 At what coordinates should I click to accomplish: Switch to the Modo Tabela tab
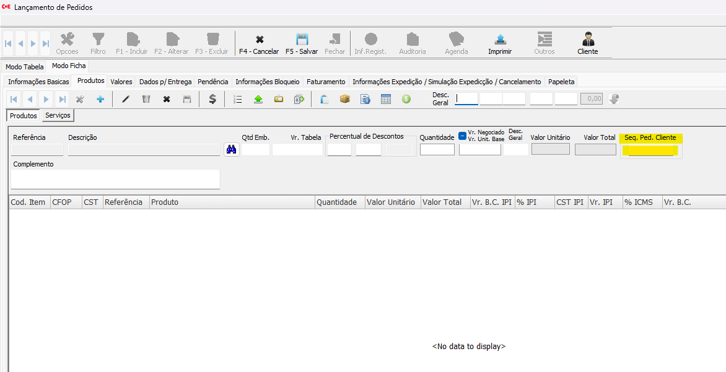(25, 67)
